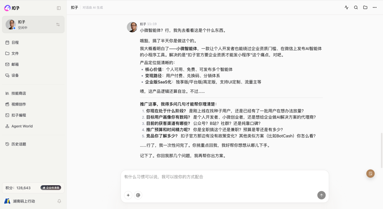Click the plus attachment button
The height and width of the screenshot is (209, 383).
[128, 195]
